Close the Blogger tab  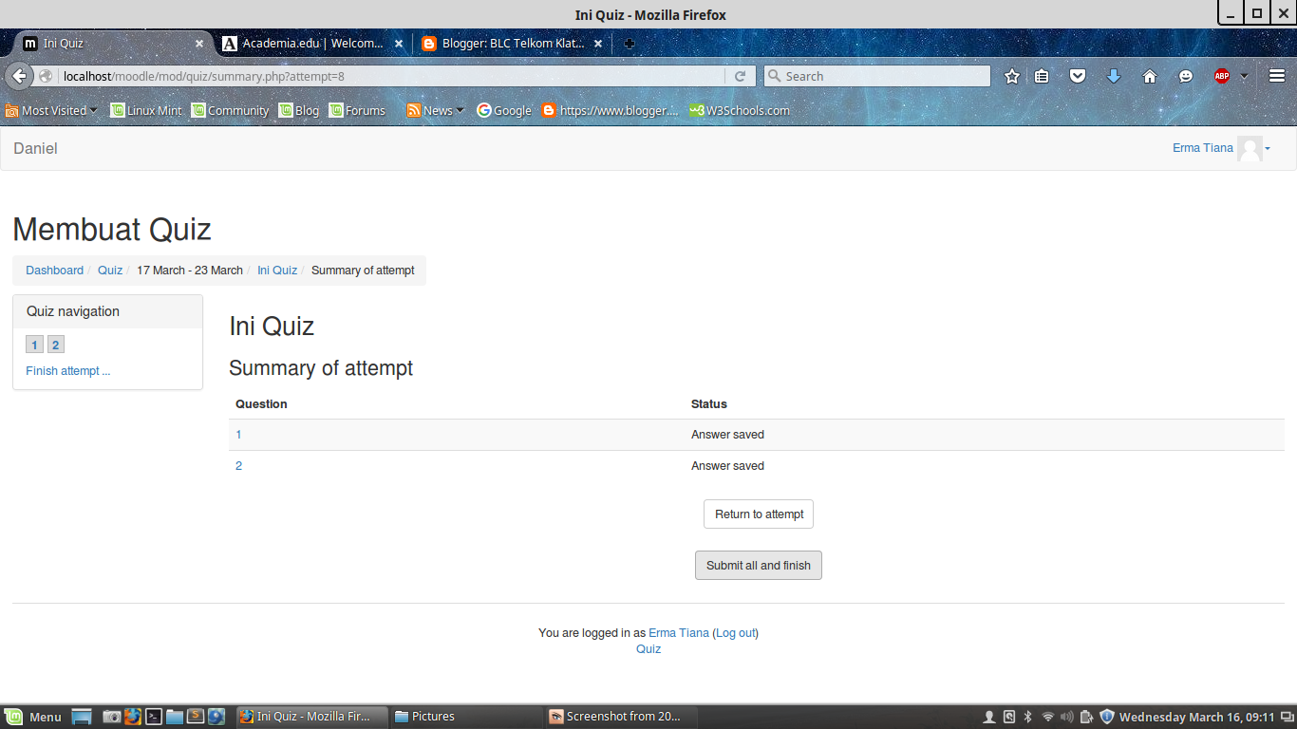click(x=598, y=44)
